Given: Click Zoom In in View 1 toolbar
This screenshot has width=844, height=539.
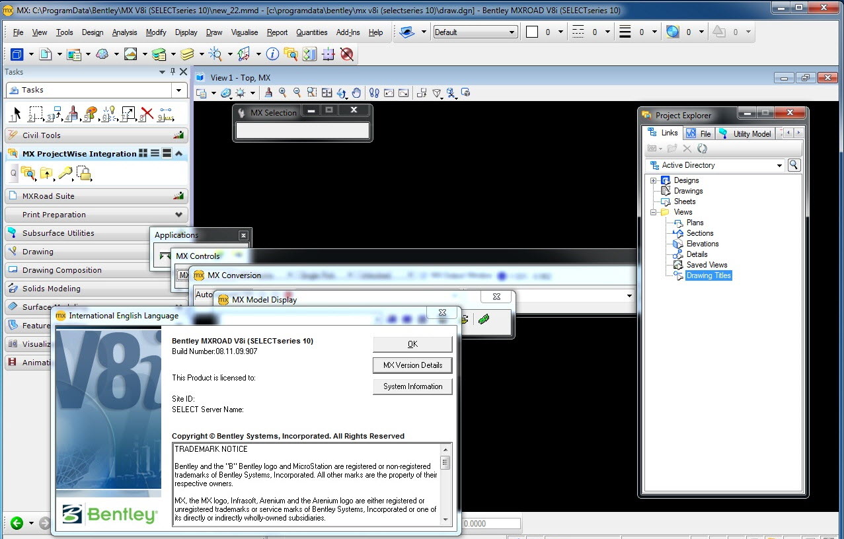Looking at the screenshot, I should [283, 93].
